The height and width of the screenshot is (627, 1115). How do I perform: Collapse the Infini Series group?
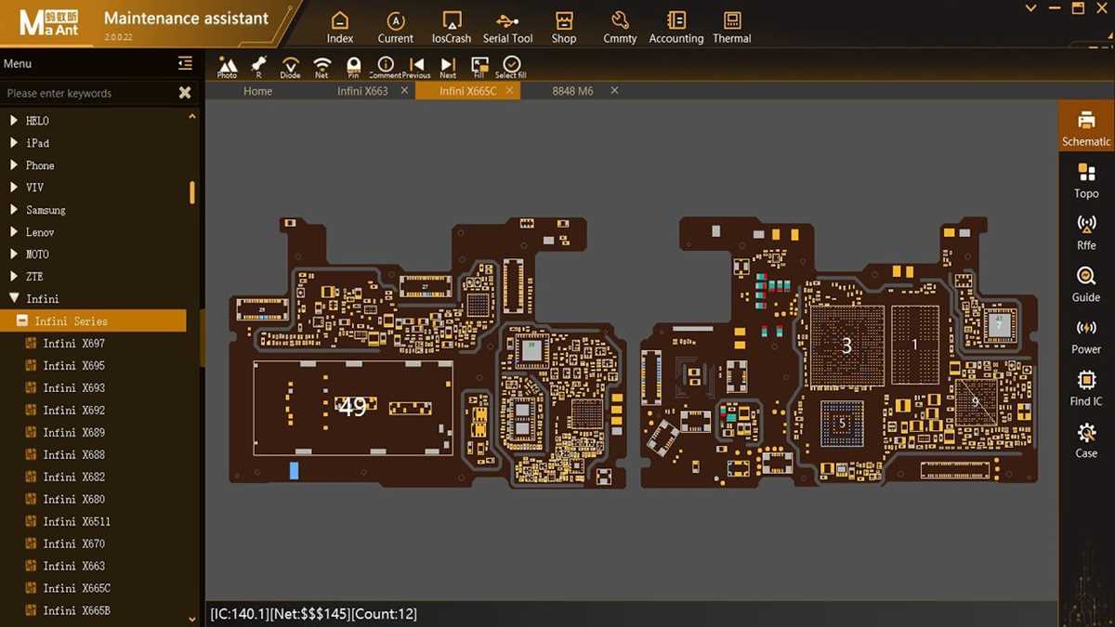22,321
